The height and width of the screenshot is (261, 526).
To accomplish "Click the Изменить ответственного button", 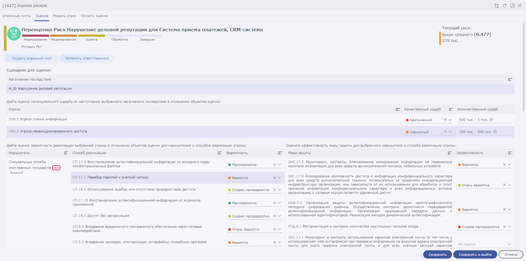I will click(x=87, y=58).
